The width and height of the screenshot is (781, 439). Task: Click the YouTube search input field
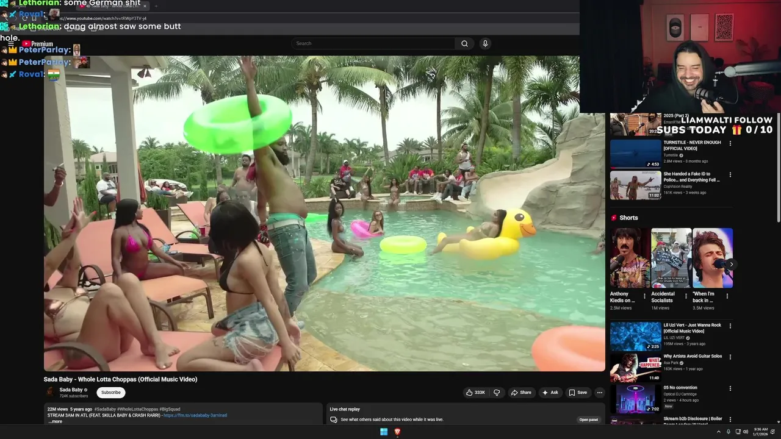click(373, 43)
